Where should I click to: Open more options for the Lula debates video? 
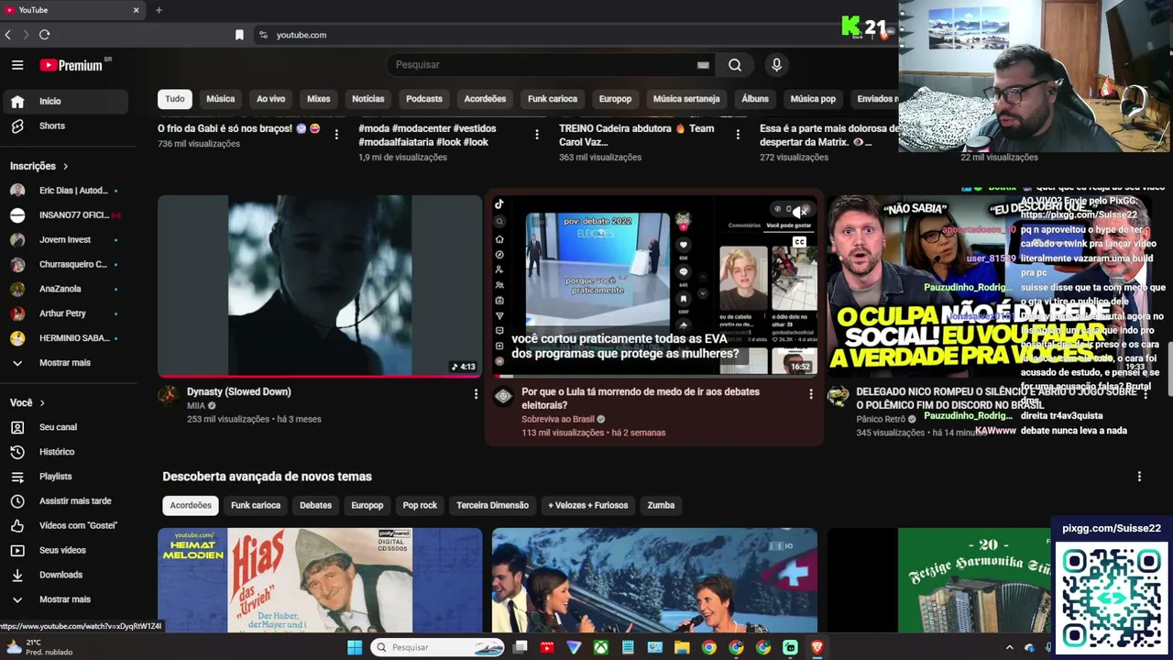810,394
